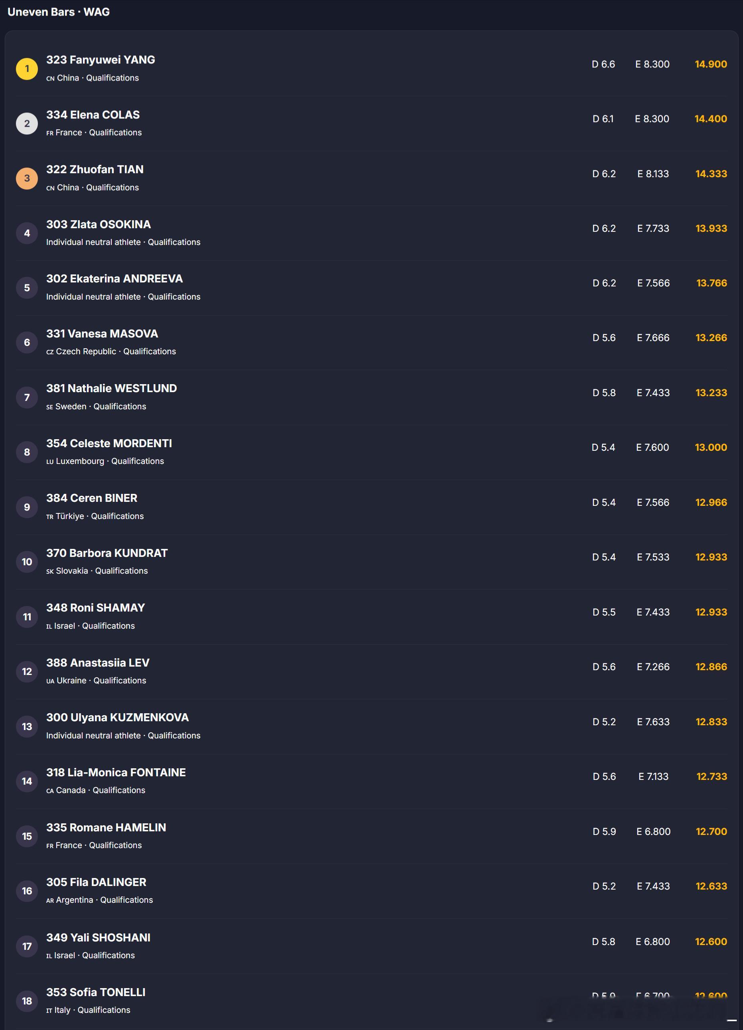Click the bronze rank 3 badge
The width and height of the screenshot is (743, 1030).
click(x=27, y=178)
